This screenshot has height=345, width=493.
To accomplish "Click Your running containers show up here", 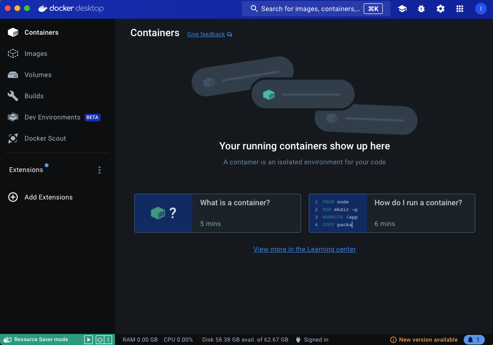I will 304,146.
